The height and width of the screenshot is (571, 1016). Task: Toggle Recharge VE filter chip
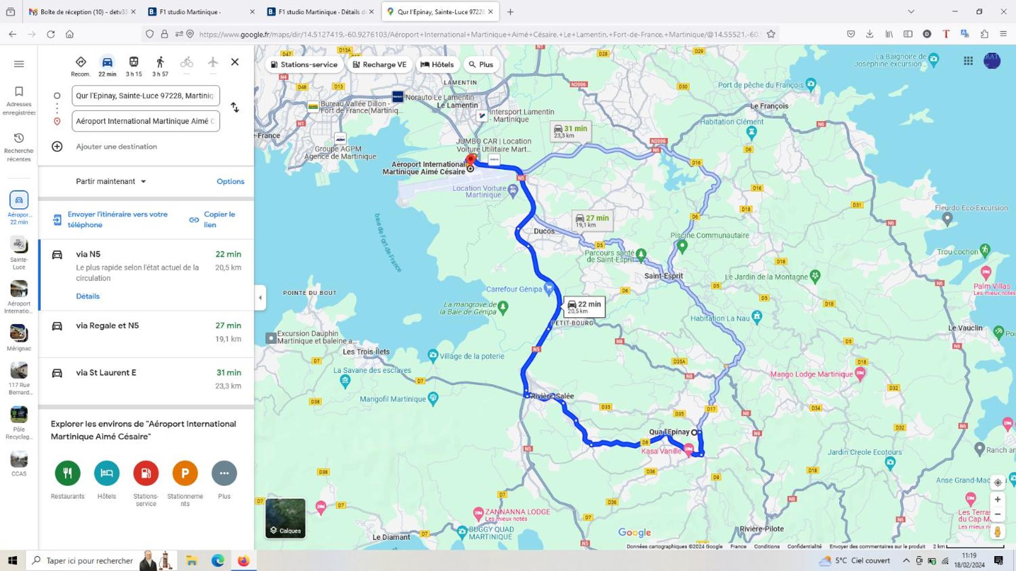(x=380, y=65)
